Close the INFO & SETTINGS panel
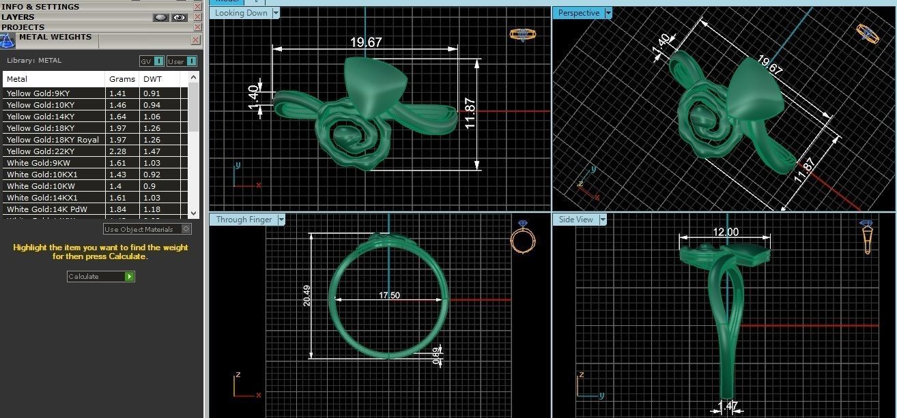Screen dimensions: 897x418 click(198, 7)
